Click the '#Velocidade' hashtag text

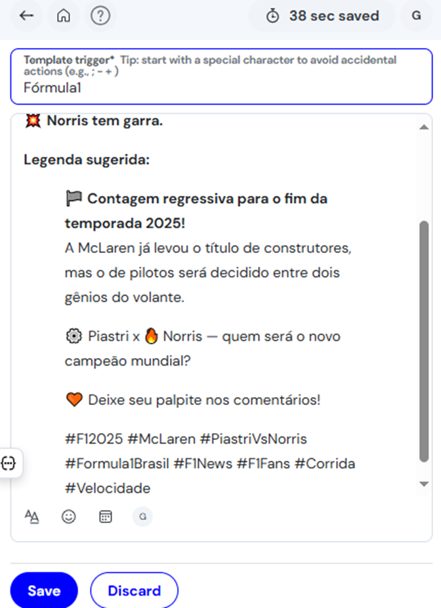[108, 488]
